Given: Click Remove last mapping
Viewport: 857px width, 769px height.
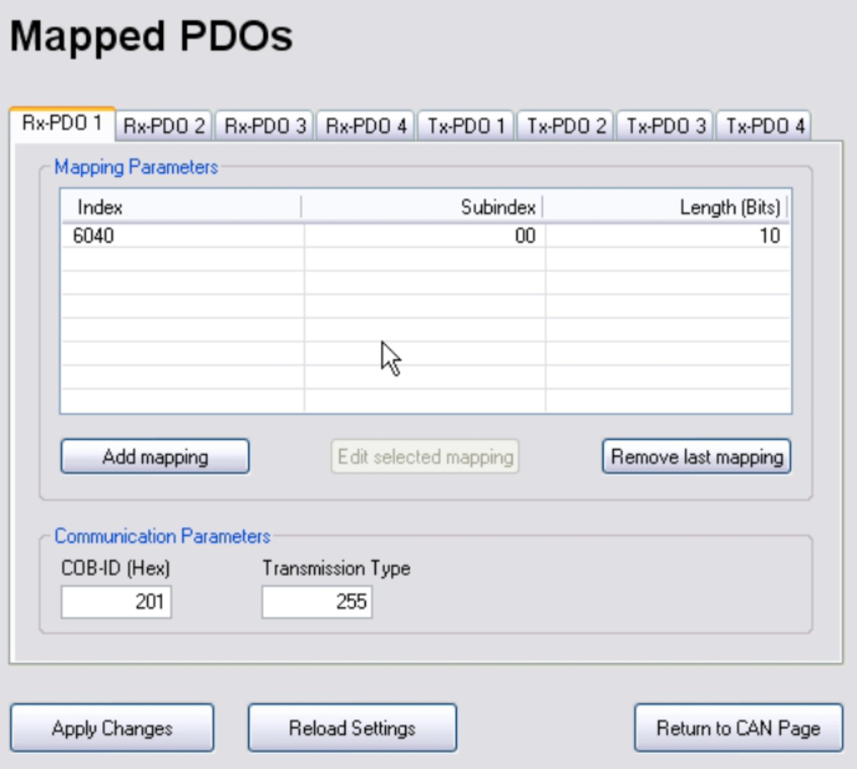Looking at the screenshot, I should click(697, 457).
